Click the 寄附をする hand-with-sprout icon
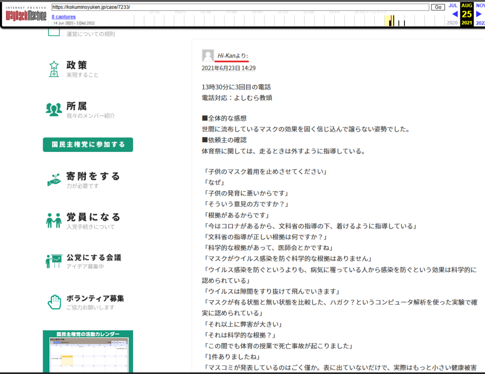Image resolution: width=485 pixels, height=374 pixels. tap(54, 179)
